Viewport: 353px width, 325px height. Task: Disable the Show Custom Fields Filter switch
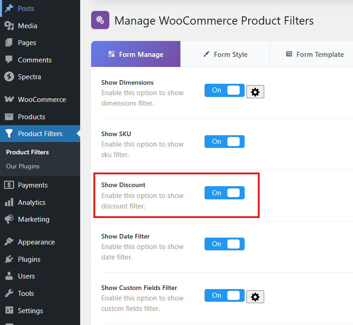tap(225, 295)
